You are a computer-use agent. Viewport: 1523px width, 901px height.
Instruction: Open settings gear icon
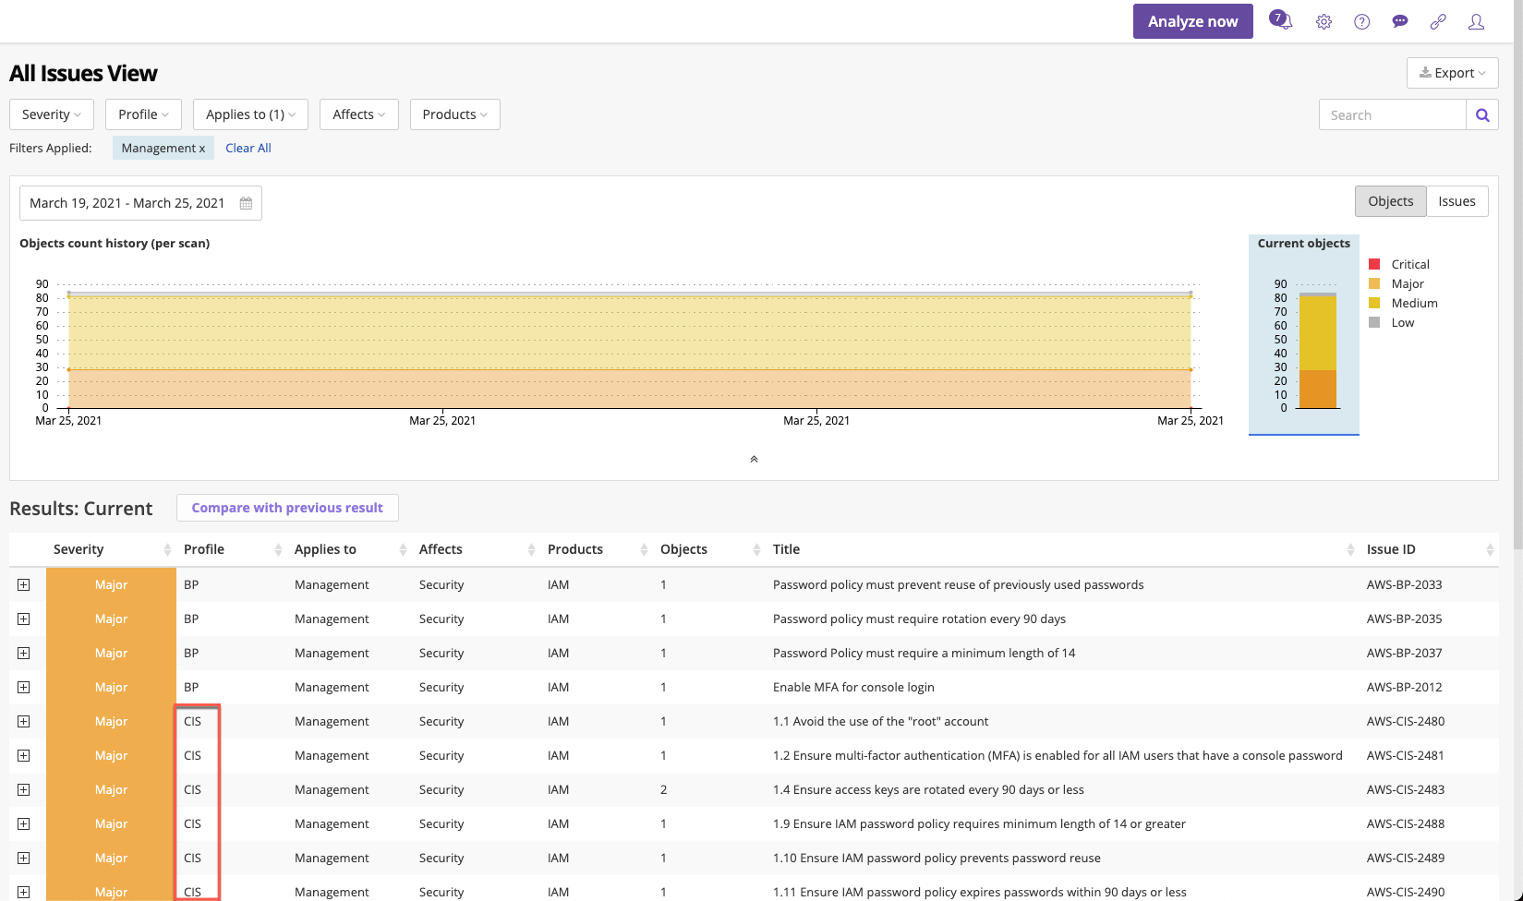pyautogui.click(x=1324, y=22)
